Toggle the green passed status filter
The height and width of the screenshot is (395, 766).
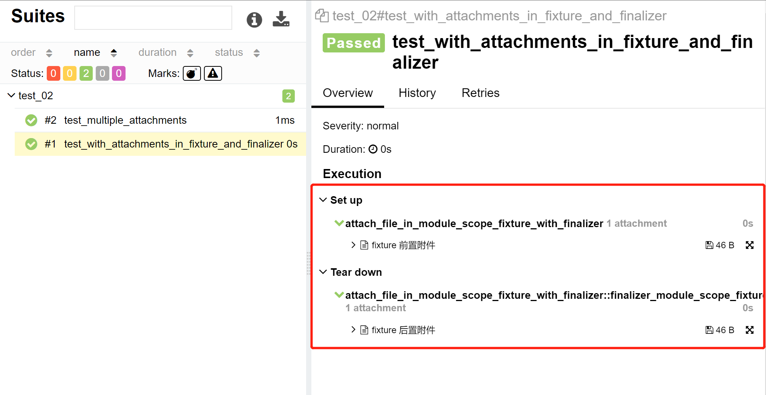tap(86, 73)
